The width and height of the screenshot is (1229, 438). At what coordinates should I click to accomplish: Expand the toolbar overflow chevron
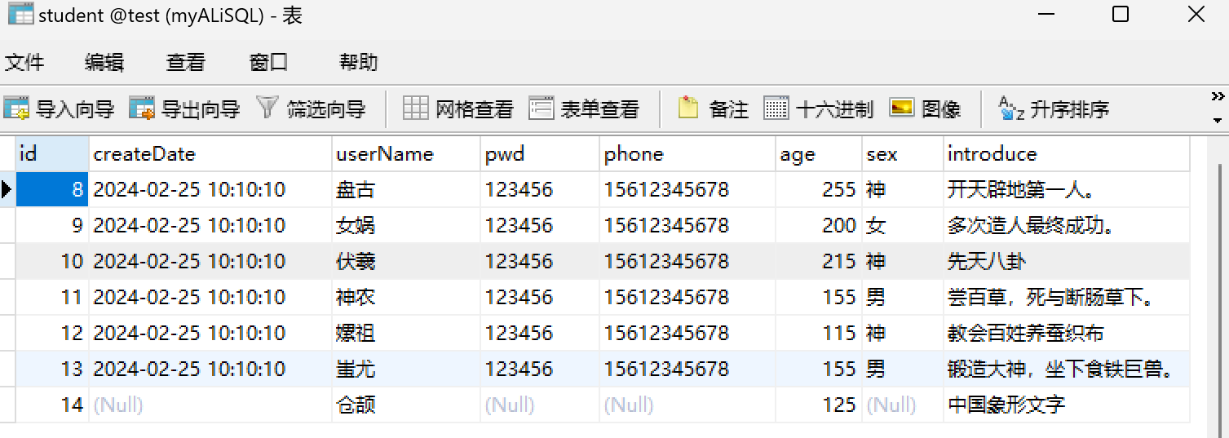1218,95
